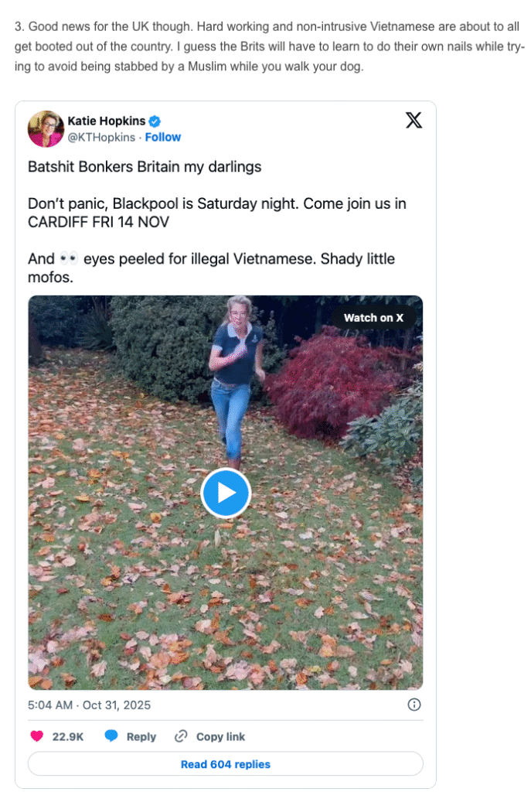This screenshot has height=792, width=531.
Task: Open the 5:04 AM Oct 31, 2025 timestamp
Action: point(90,705)
